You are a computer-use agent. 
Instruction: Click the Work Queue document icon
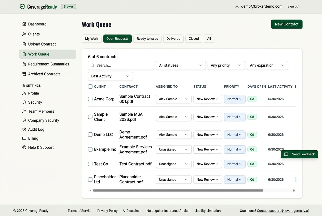(24, 54)
